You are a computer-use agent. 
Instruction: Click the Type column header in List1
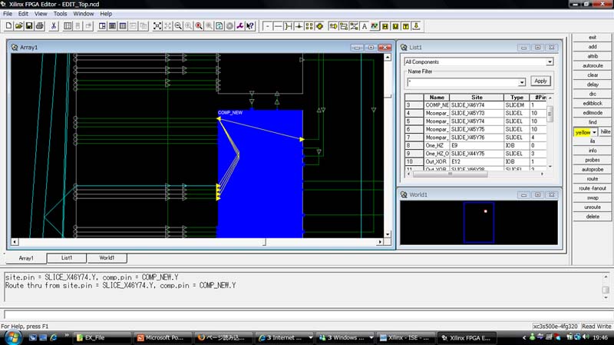point(517,98)
